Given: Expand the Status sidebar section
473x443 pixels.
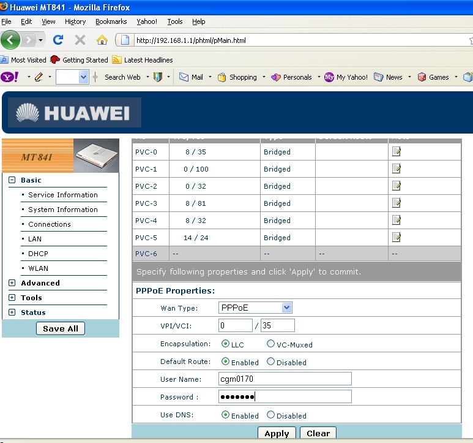Looking at the screenshot, I should coord(12,312).
